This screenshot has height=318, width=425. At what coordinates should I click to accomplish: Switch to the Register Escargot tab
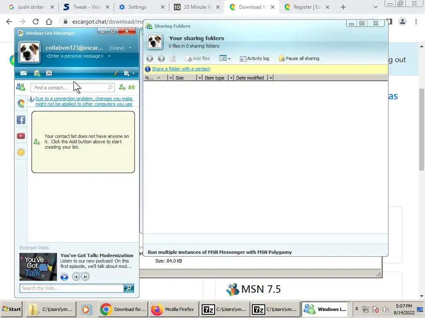click(307, 7)
